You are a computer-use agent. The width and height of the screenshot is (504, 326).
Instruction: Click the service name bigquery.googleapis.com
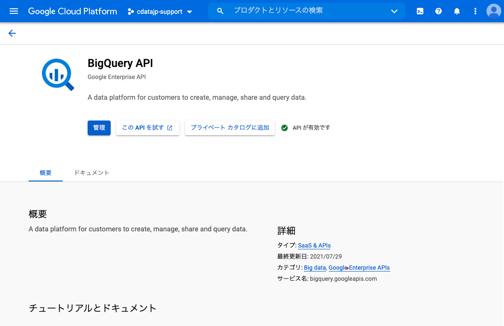click(x=343, y=279)
